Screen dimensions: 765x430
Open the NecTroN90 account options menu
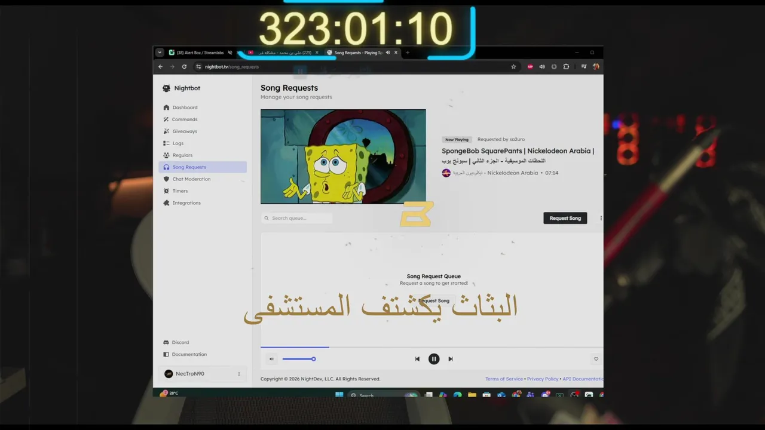point(239,374)
